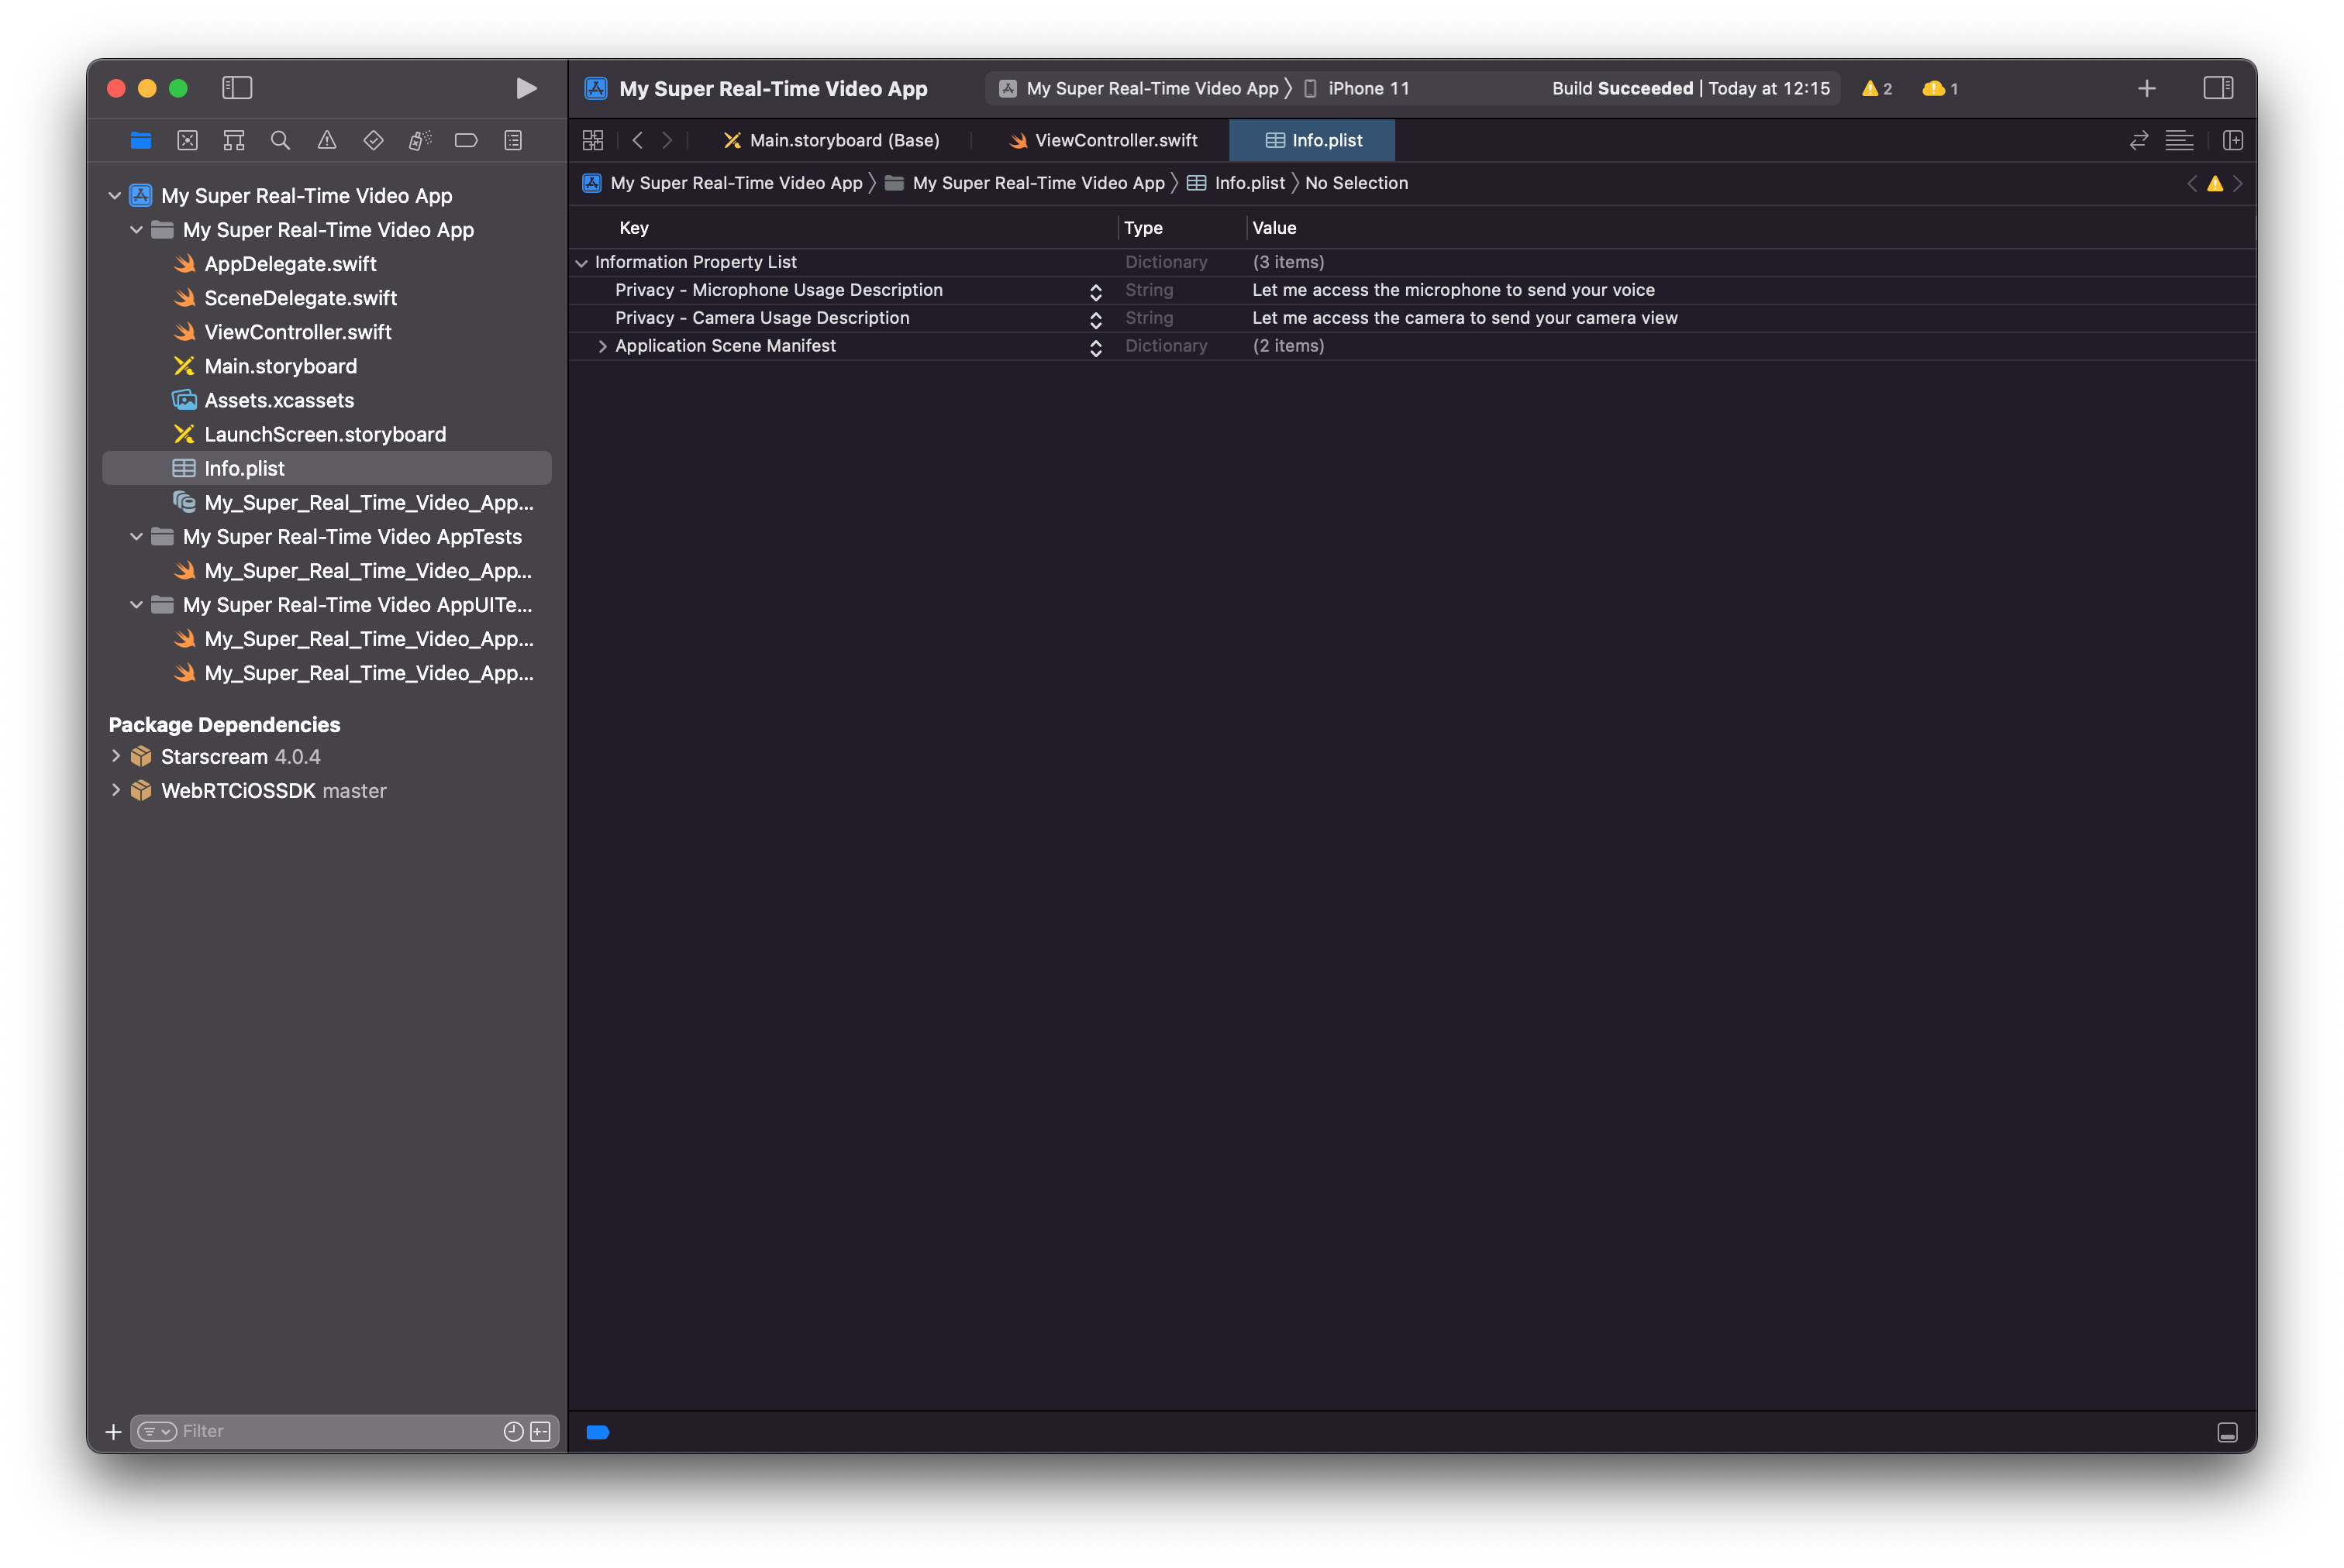
Task: Jump to previous issue arrow
Action: point(2192,184)
